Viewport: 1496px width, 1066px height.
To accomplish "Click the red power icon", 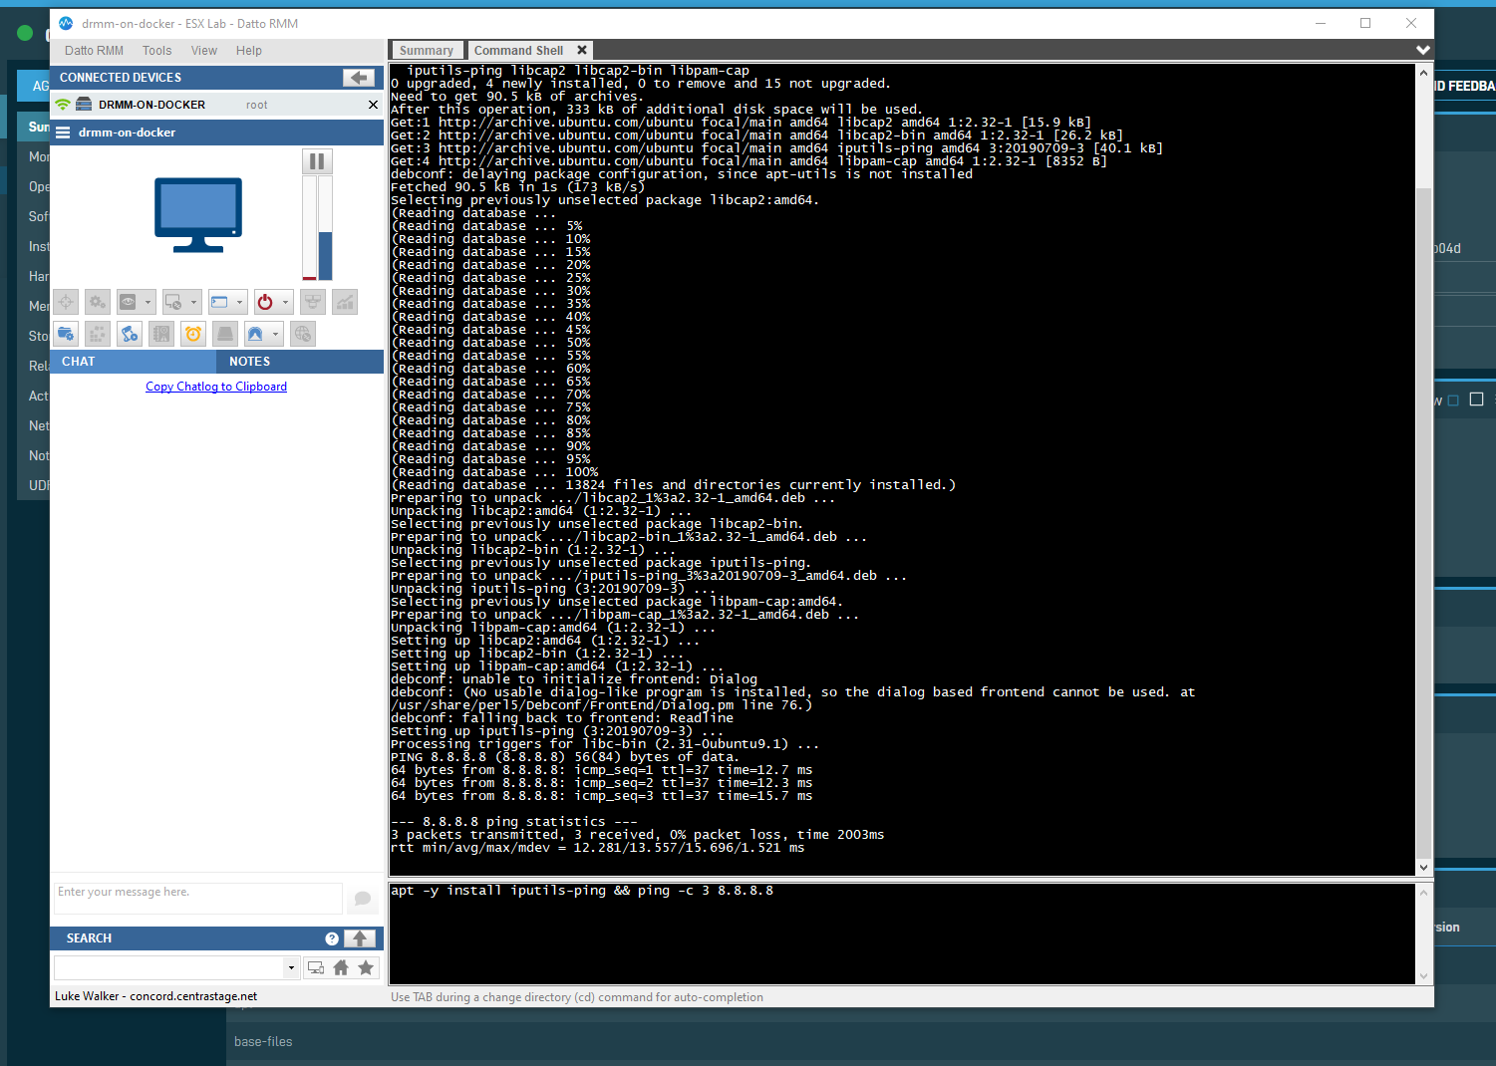I will point(265,302).
